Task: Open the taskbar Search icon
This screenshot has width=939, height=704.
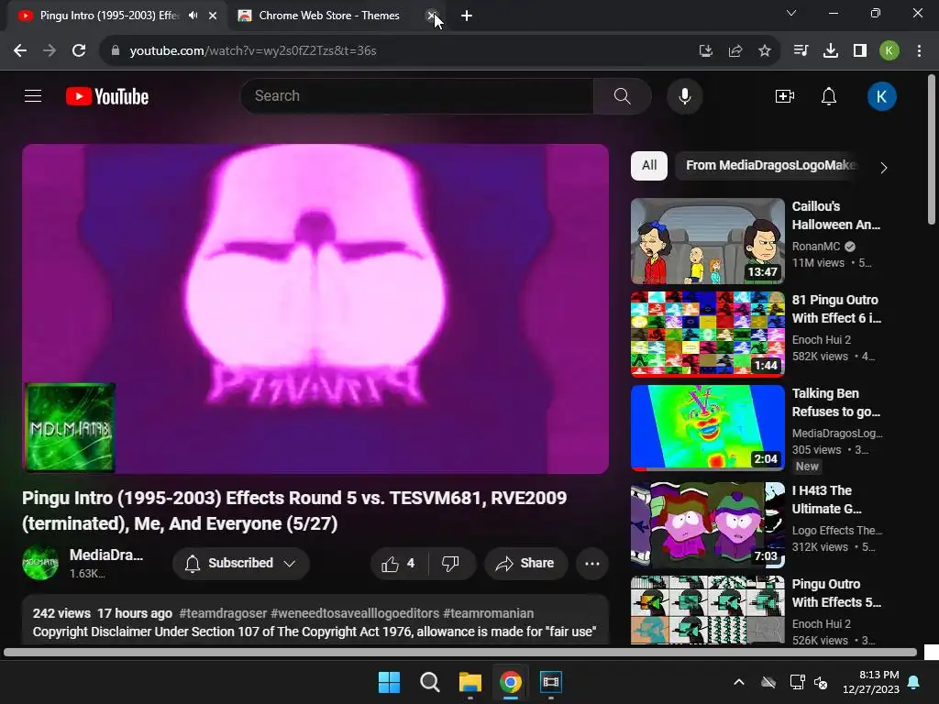Action: click(429, 682)
